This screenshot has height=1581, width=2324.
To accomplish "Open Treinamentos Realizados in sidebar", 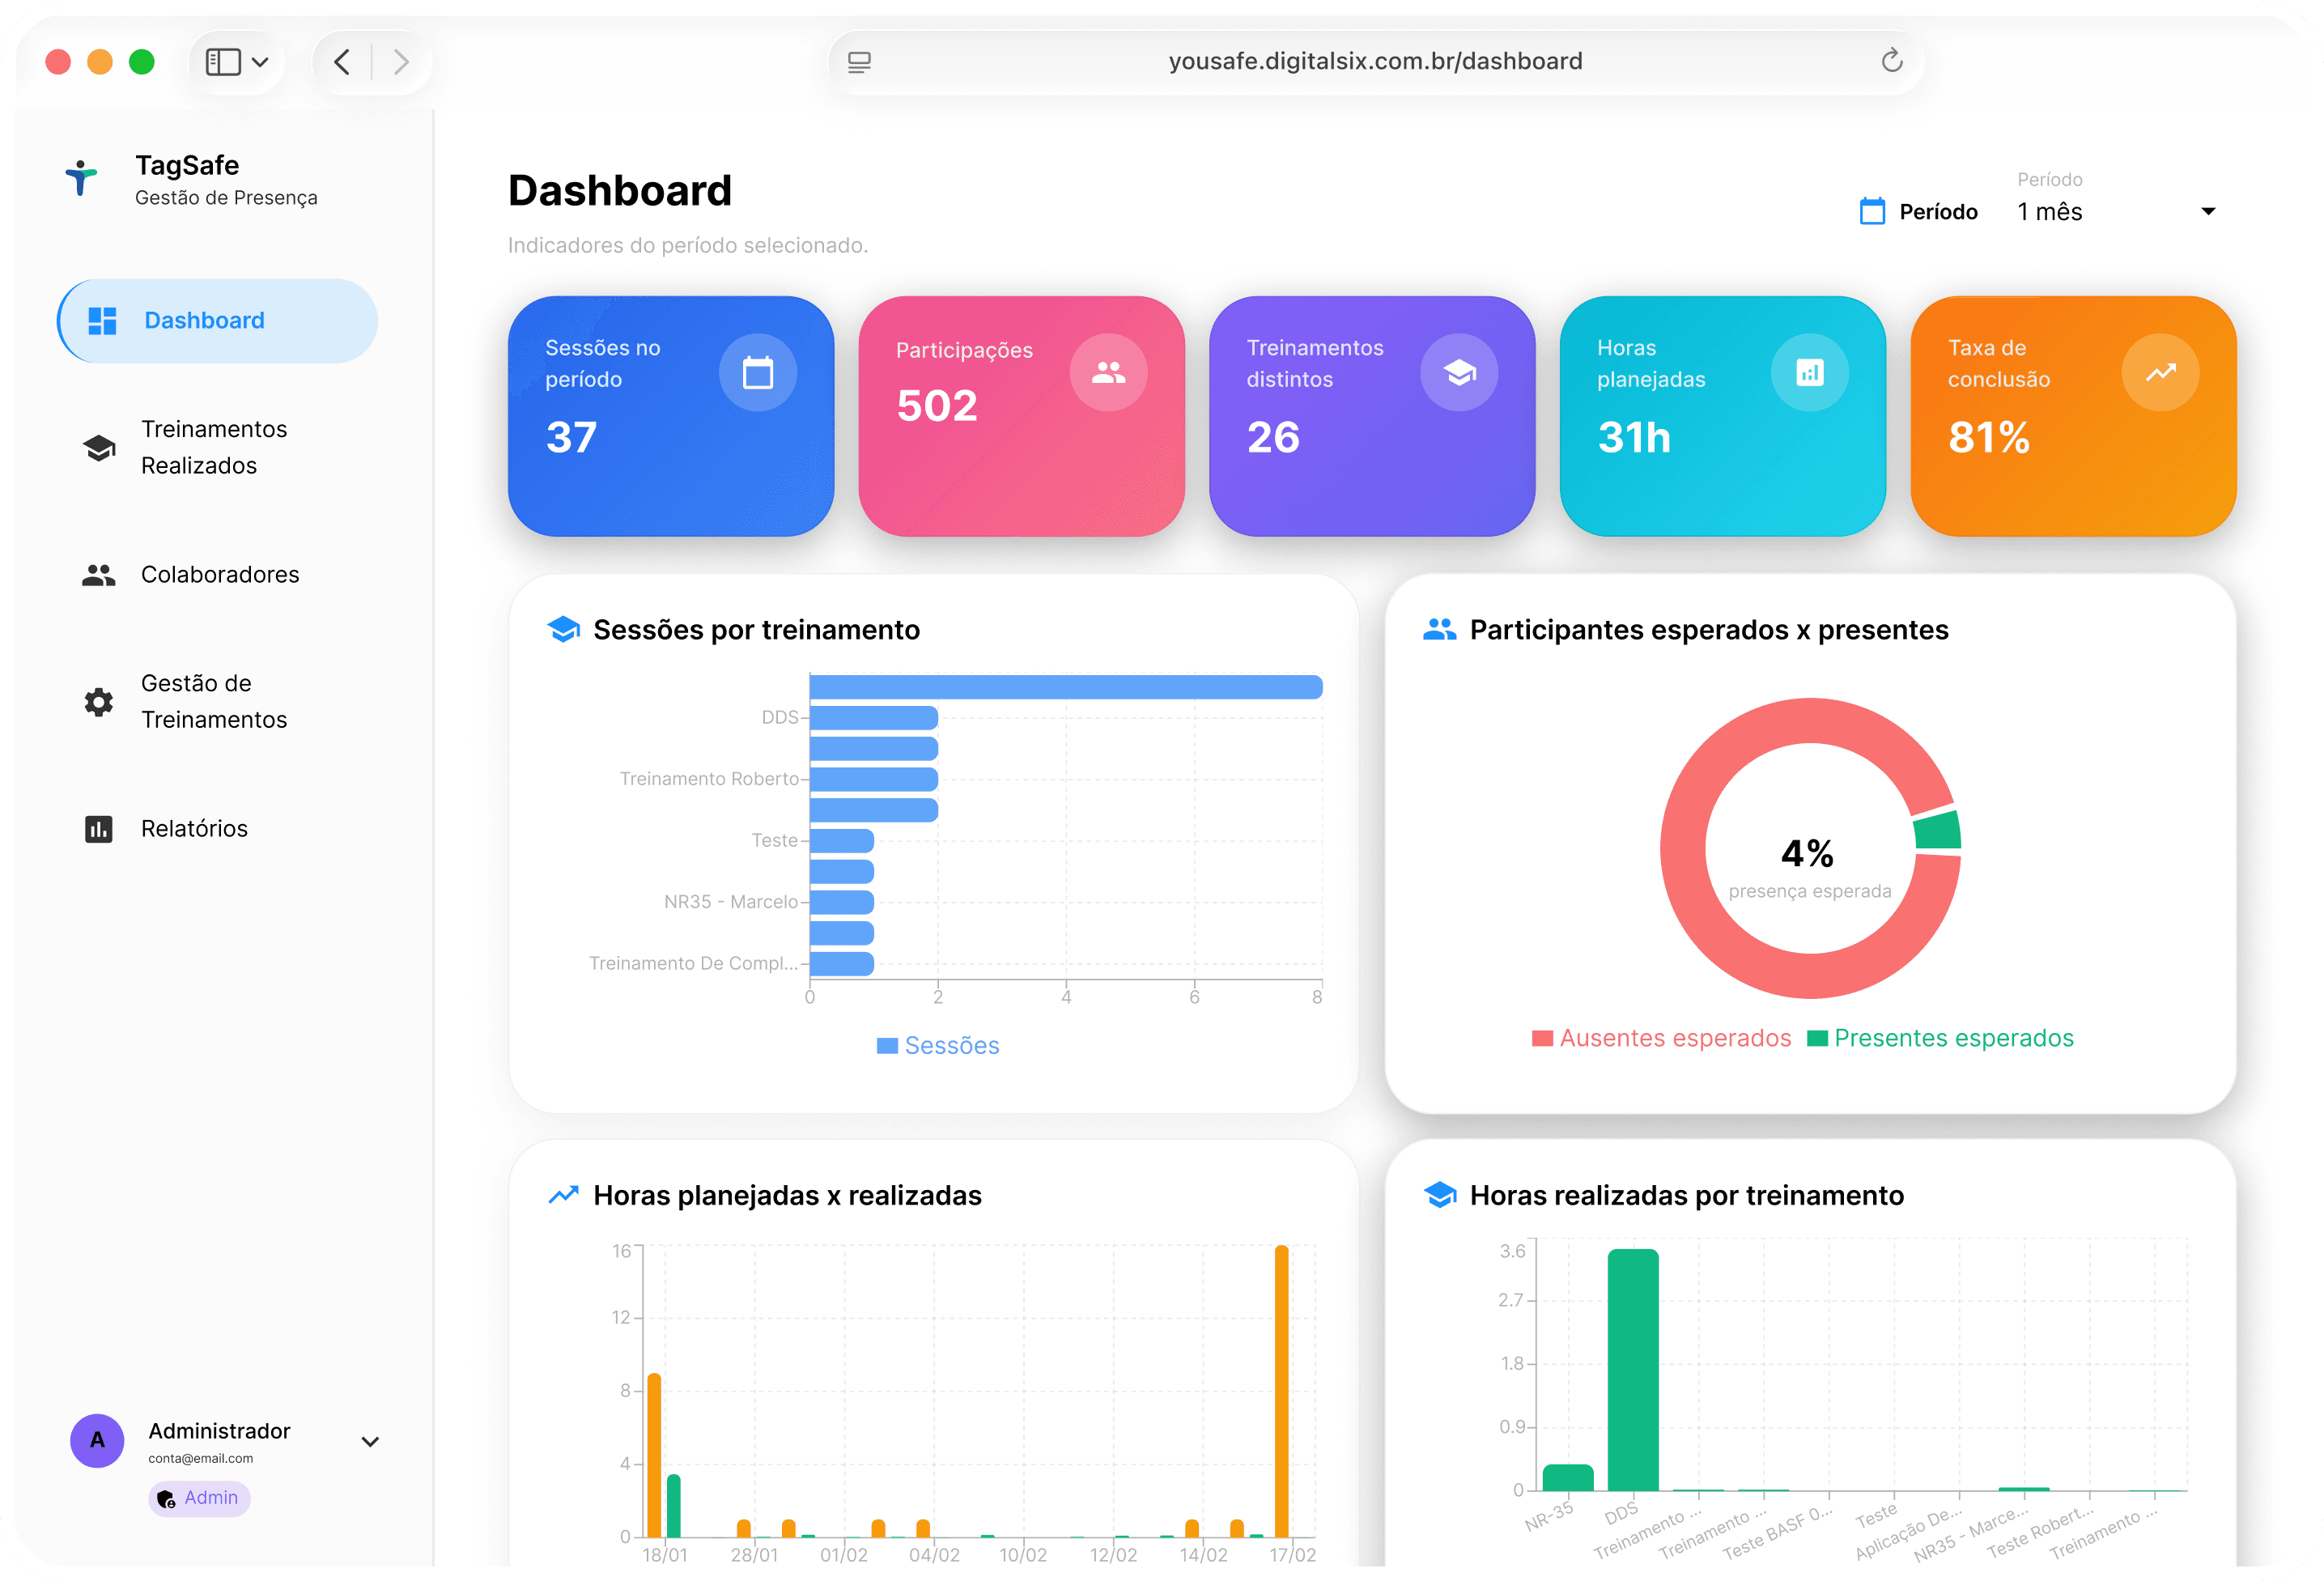I will pyautogui.click(x=213, y=447).
